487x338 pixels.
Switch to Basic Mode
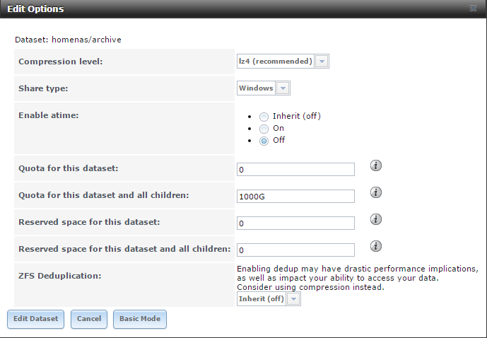click(140, 319)
